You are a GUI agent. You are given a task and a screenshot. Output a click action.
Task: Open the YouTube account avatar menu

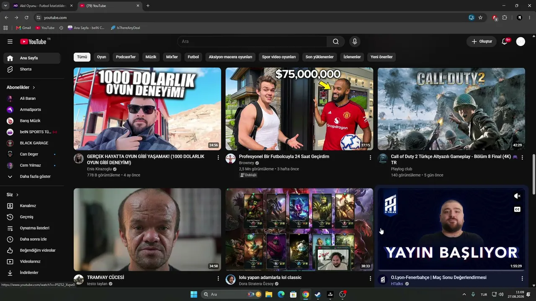[521, 41]
